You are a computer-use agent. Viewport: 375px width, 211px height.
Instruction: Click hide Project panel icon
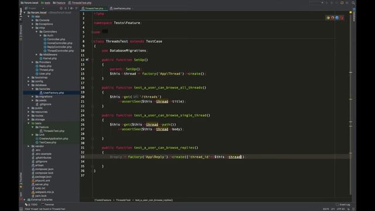(77, 8)
